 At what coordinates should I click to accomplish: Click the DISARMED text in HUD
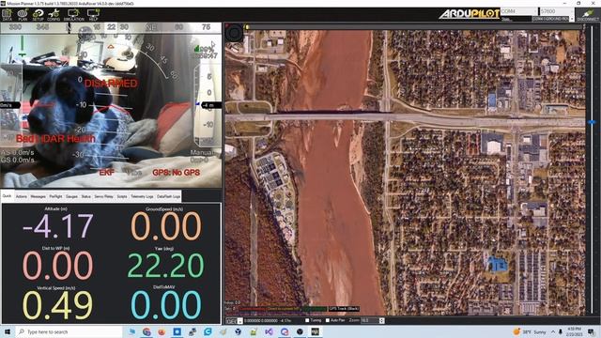(111, 84)
